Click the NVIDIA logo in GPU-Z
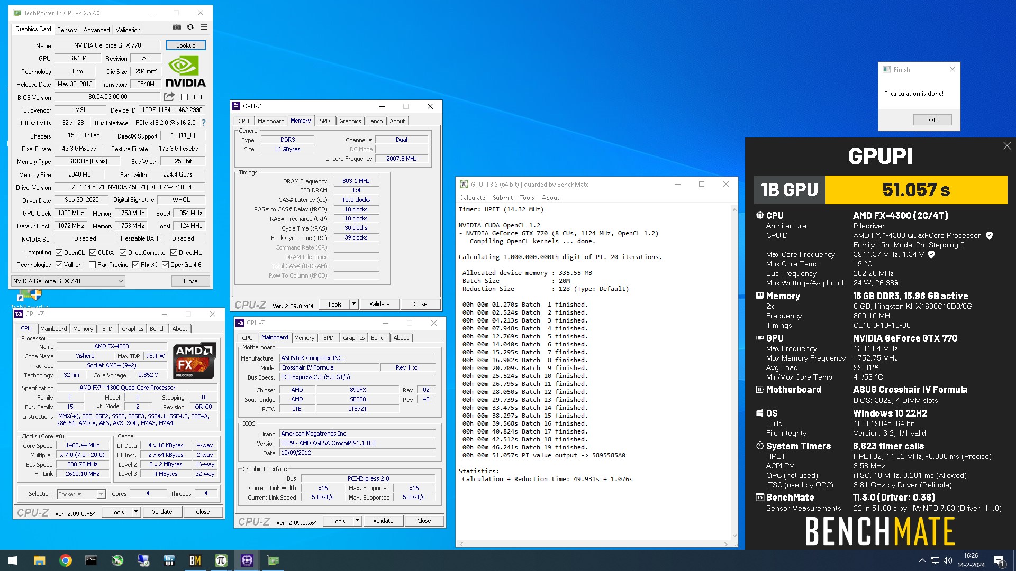 185,71
